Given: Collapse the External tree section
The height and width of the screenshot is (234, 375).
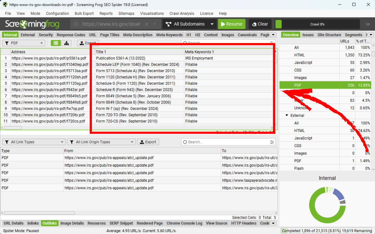Looking at the screenshot, I should 287,115.
